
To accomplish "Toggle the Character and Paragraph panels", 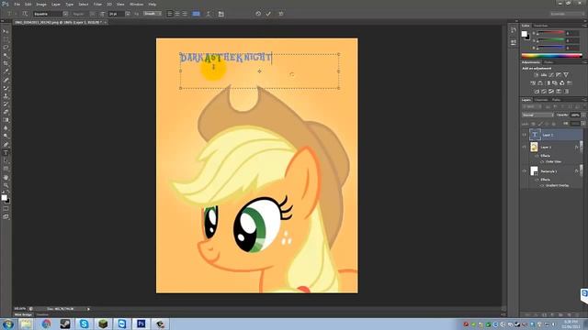I will click(220, 14).
